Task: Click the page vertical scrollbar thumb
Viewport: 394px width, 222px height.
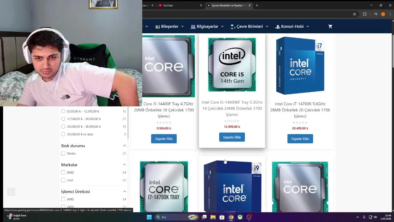Action: point(392,51)
